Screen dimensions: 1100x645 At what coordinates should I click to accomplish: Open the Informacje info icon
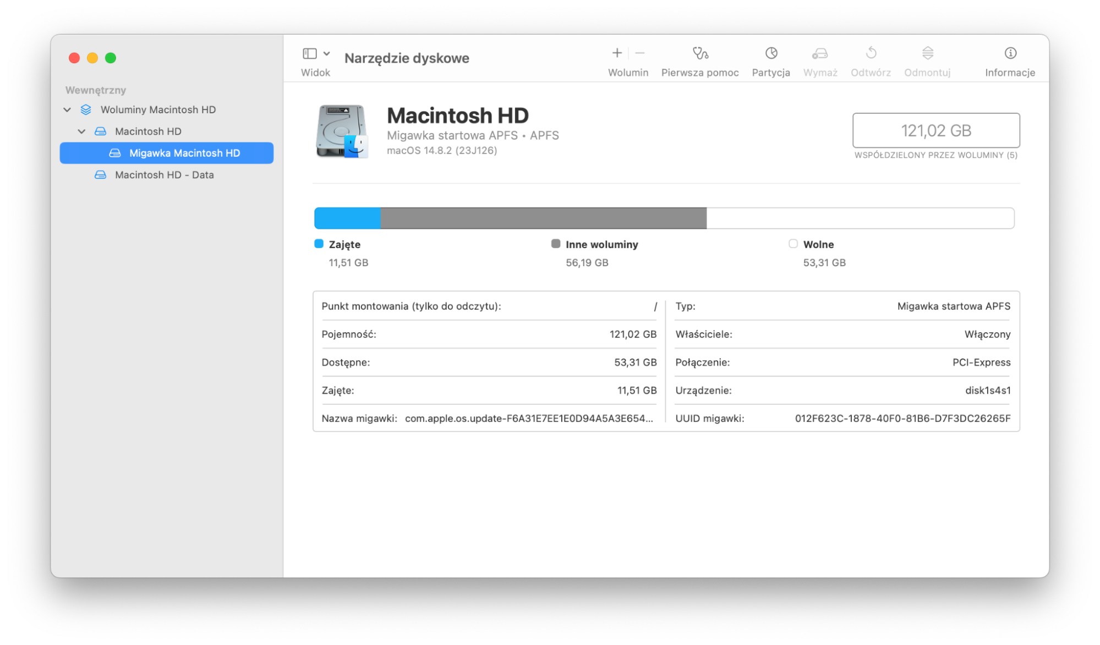1010,53
